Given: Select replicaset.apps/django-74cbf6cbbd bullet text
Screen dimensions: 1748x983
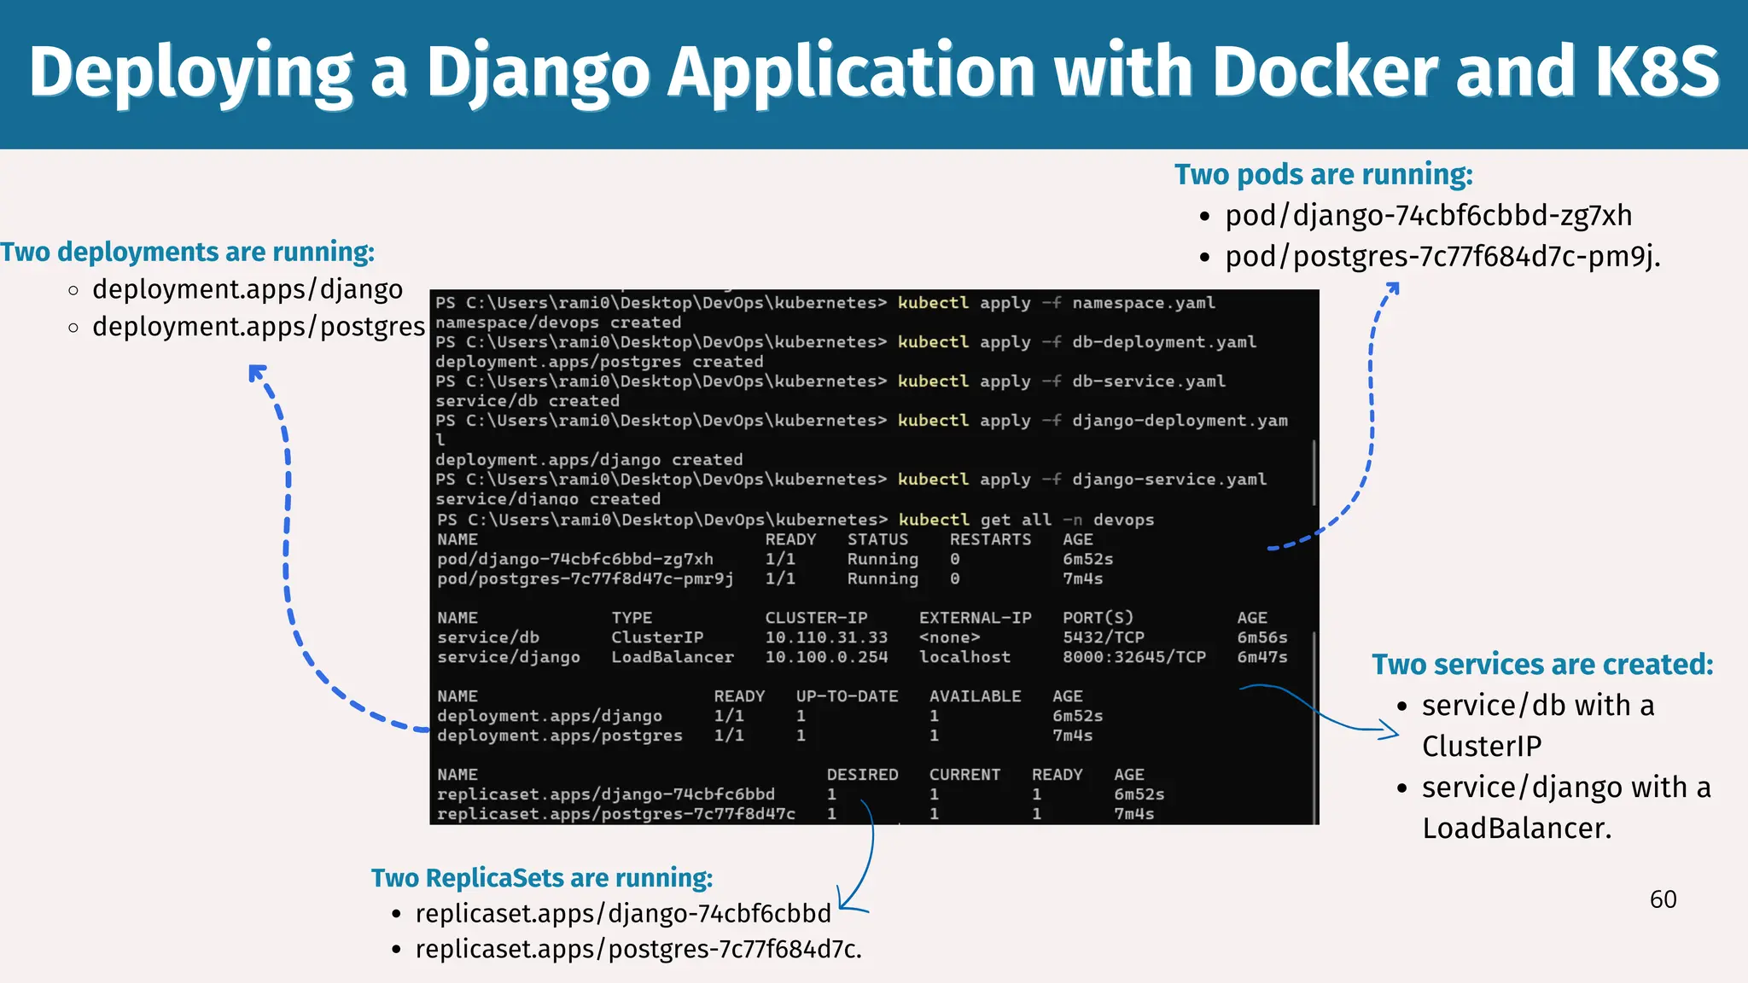Looking at the screenshot, I should click(623, 914).
